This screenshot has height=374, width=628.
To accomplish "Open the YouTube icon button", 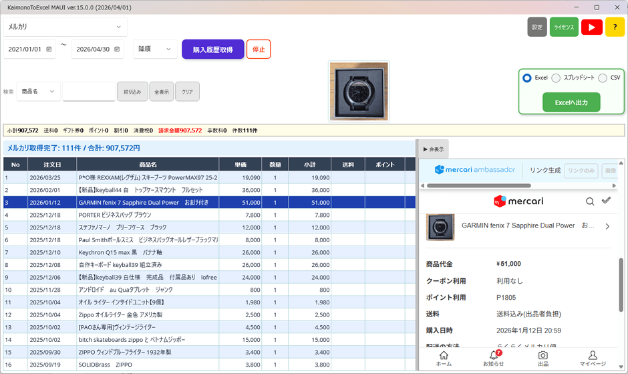I will coord(591,27).
